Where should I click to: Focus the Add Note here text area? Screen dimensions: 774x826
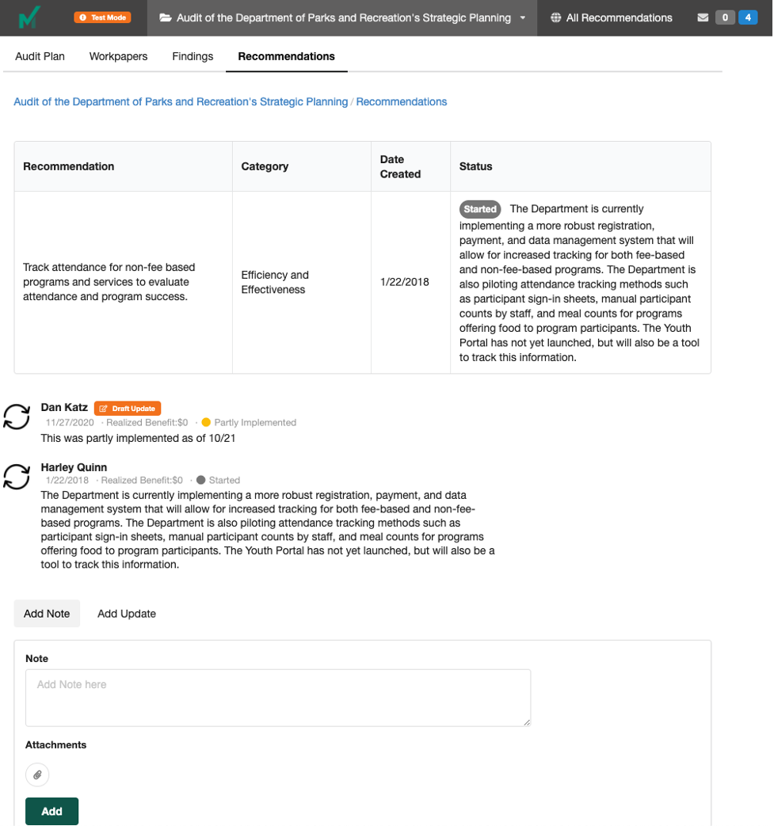[278, 698]
